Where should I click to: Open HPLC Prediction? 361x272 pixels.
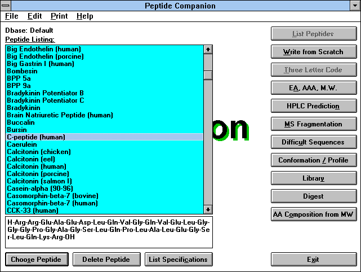314,106
